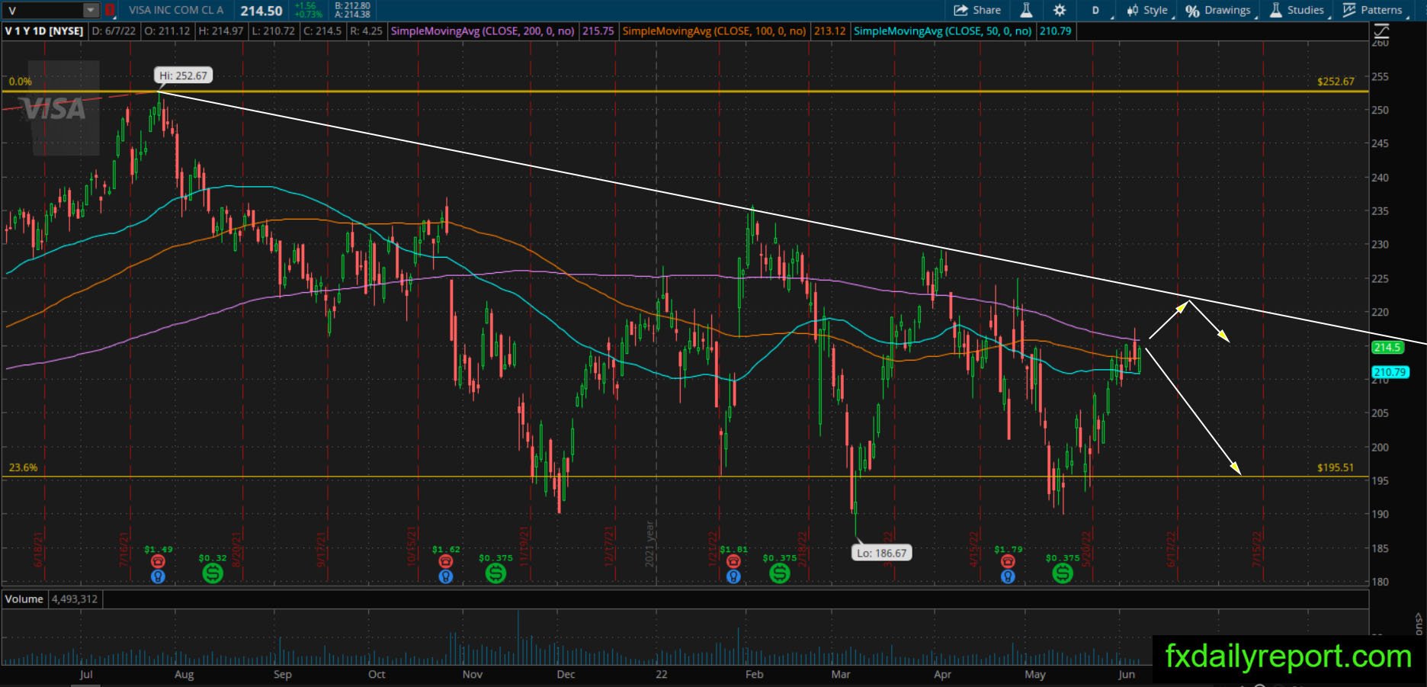
Task: Click the 200 price axis label
Action: coord(1380,448)
